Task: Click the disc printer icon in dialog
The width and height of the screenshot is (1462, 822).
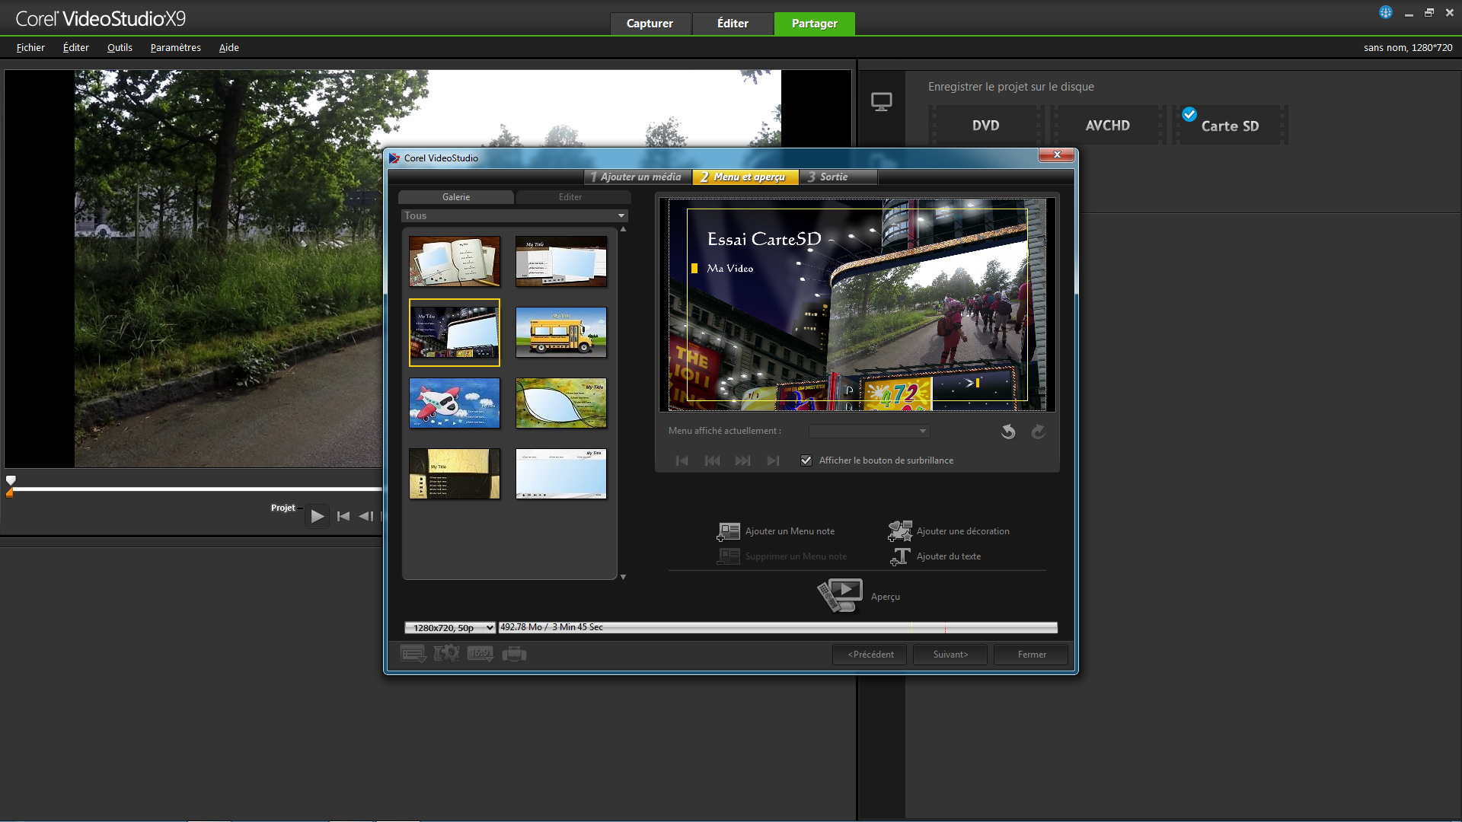Action: coord(514,654)
